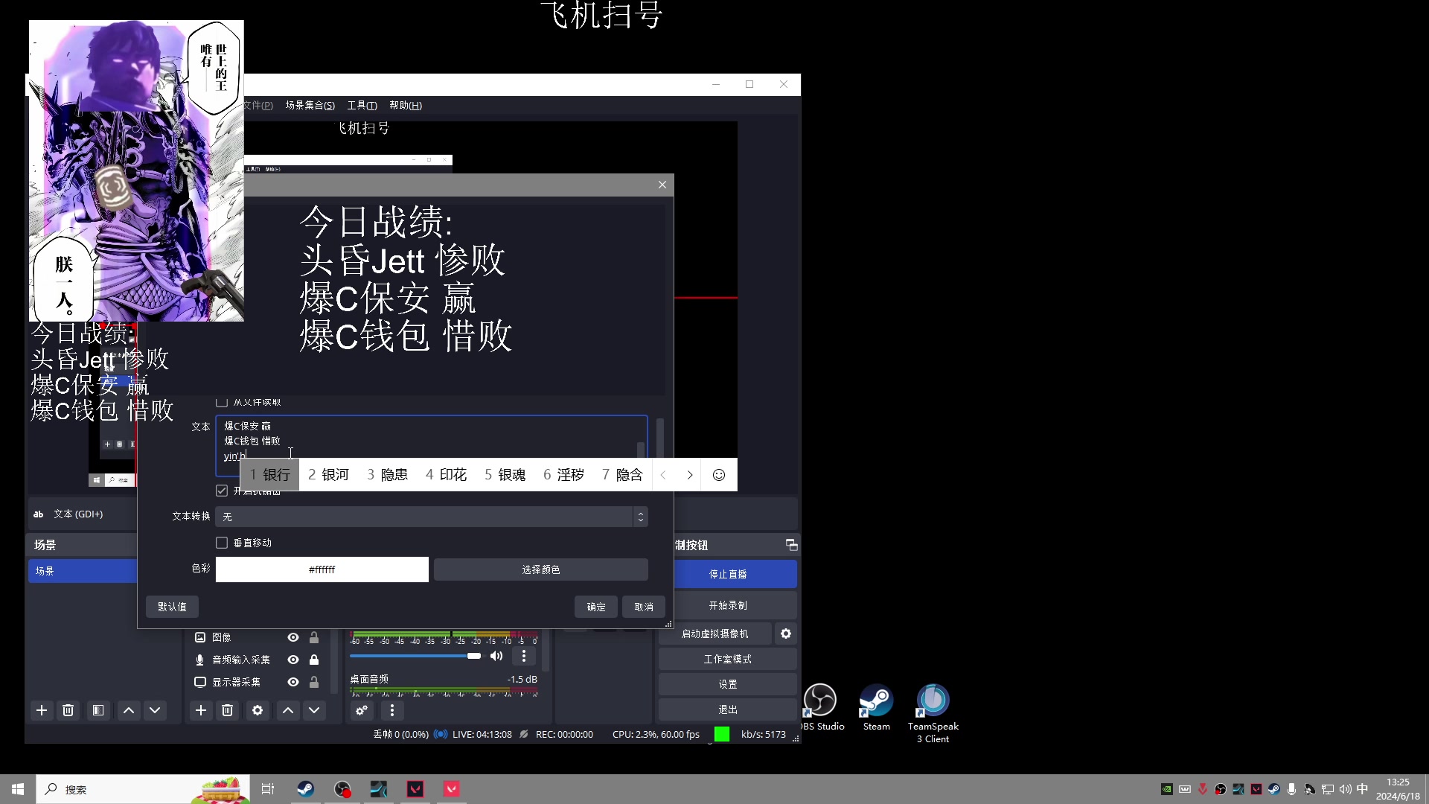
Task: Enable 工作室模式 studio mode
Action: 728,660
